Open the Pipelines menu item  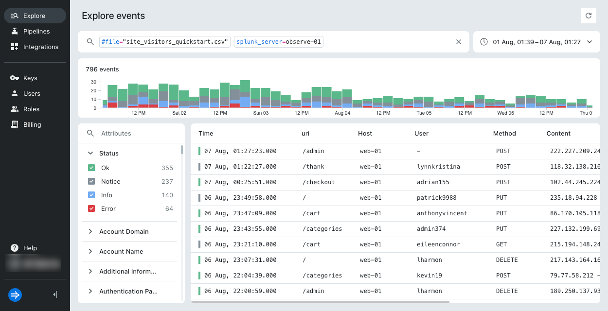click(35, 31)
